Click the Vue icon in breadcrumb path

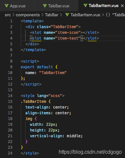click(x=67, y=15)
